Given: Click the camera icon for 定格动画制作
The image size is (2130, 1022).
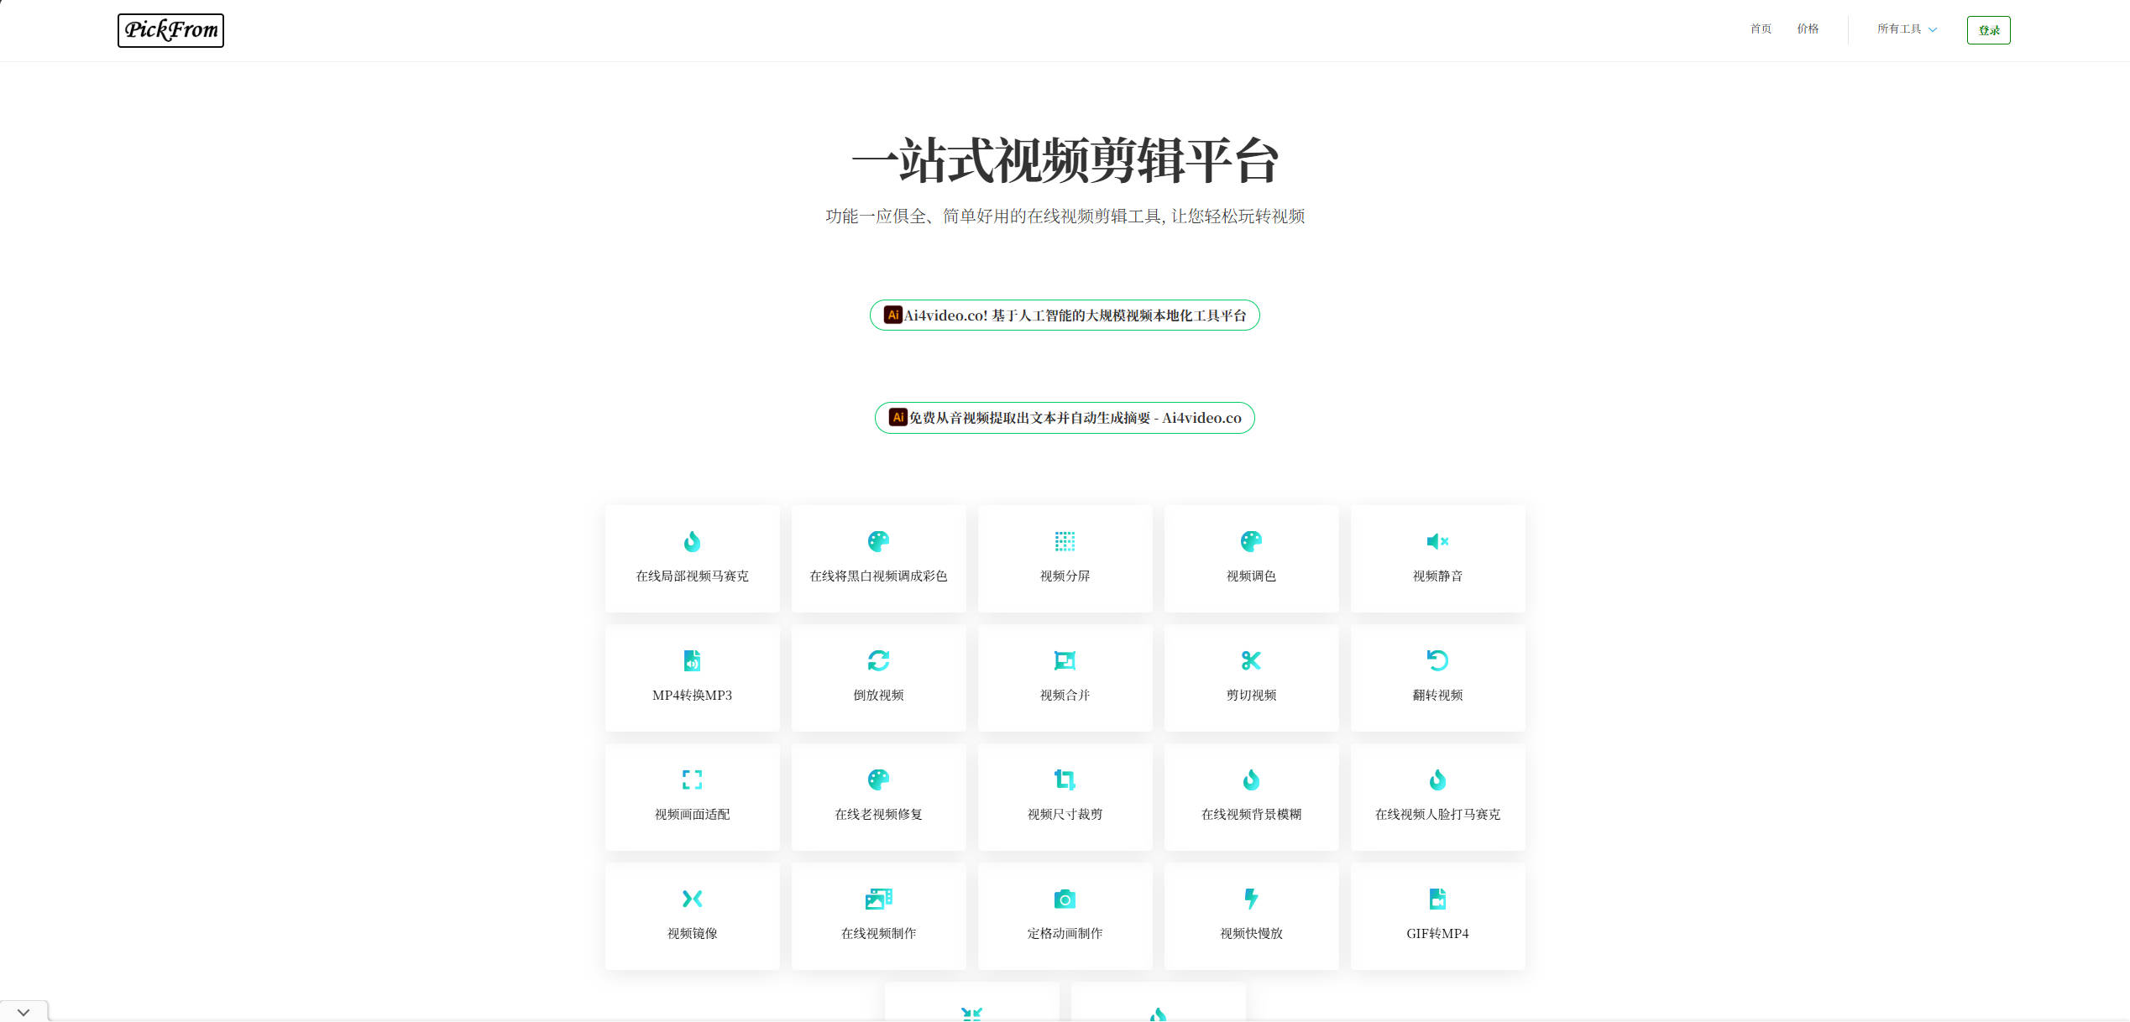Looking at the screenshot, I should pyautogui.click(x=1065, y=899).
